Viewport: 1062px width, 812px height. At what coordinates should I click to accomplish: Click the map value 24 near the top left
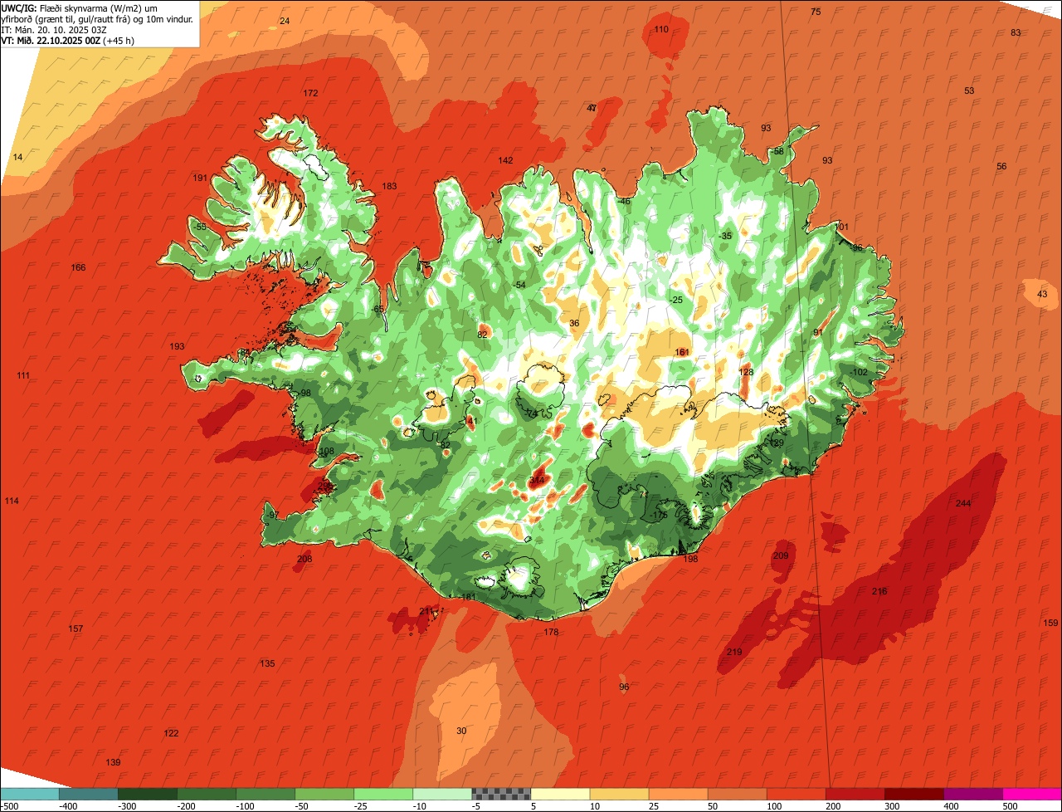[x=285, y=21]
